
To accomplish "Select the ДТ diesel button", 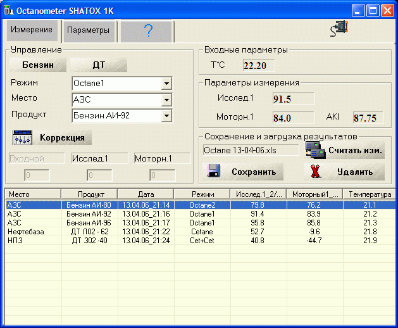I will click(x=99, y=65).
